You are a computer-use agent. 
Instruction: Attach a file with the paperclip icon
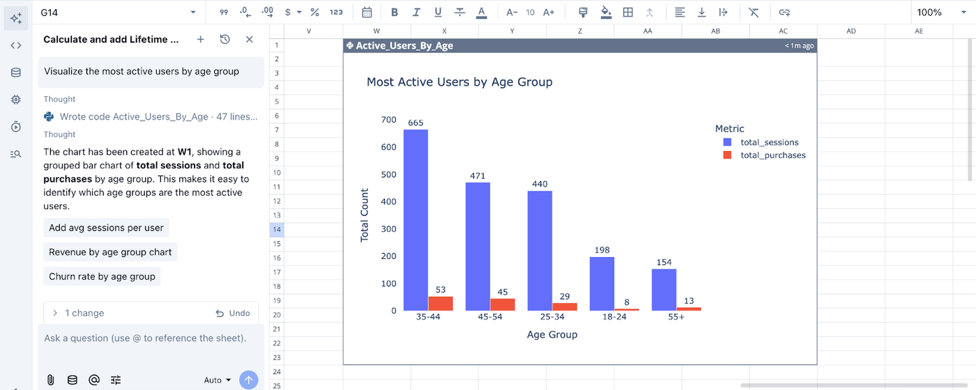pos(50,380)
